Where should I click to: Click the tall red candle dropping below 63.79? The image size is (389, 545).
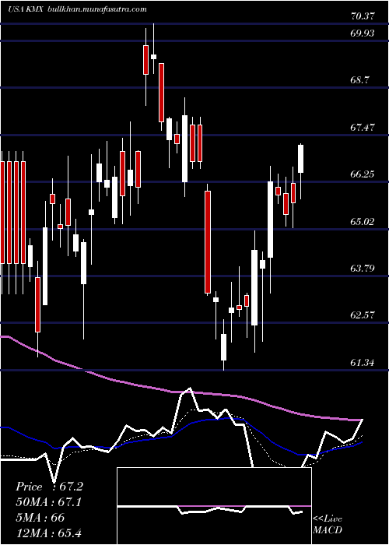[208, 242]
